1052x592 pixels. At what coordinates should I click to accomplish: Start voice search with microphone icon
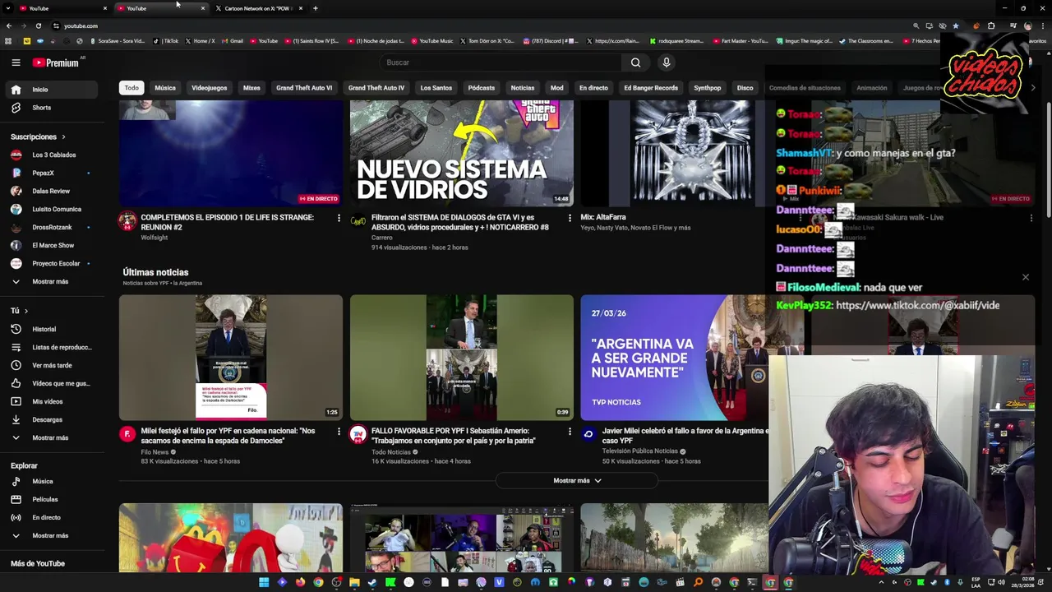pos(667,62)
